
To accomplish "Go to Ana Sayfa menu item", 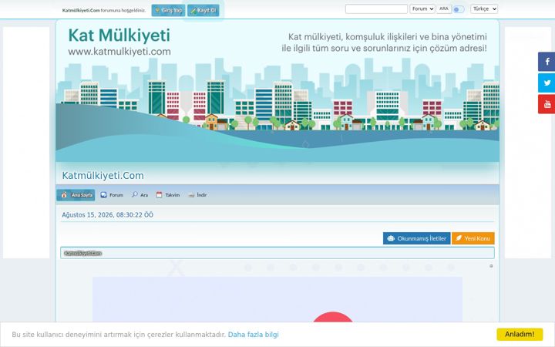I will pos(76,195).
